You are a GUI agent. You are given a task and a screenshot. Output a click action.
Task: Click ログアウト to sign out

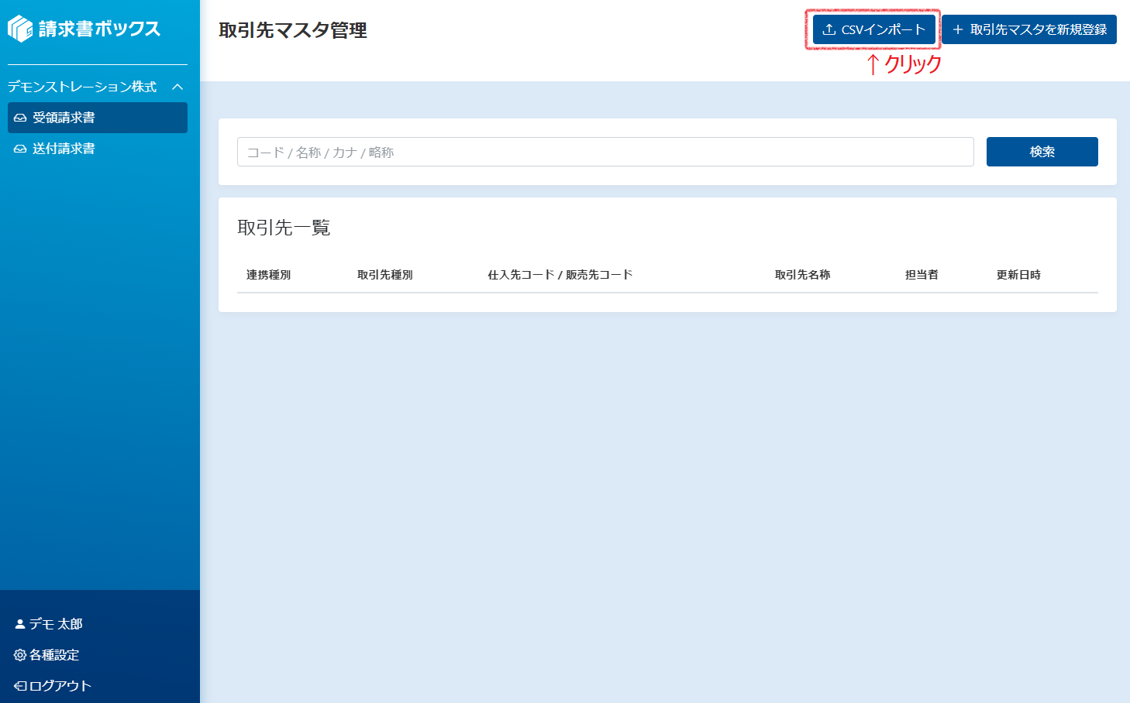click(53, 686)
